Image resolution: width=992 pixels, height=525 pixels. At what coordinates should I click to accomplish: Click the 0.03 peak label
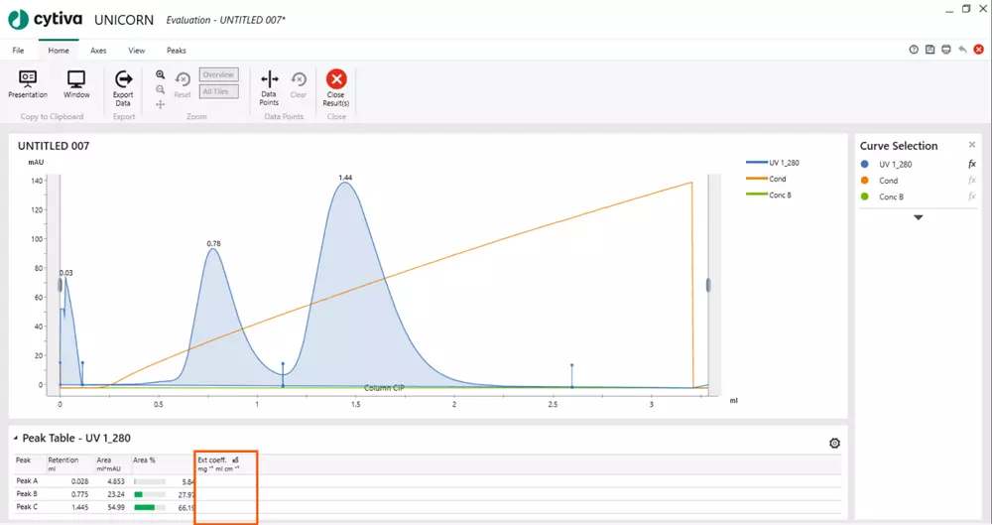[66, 273]
